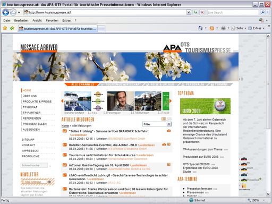
Task: Open the Seite toolbar dropdown
Action: click(x=239, y=28)
